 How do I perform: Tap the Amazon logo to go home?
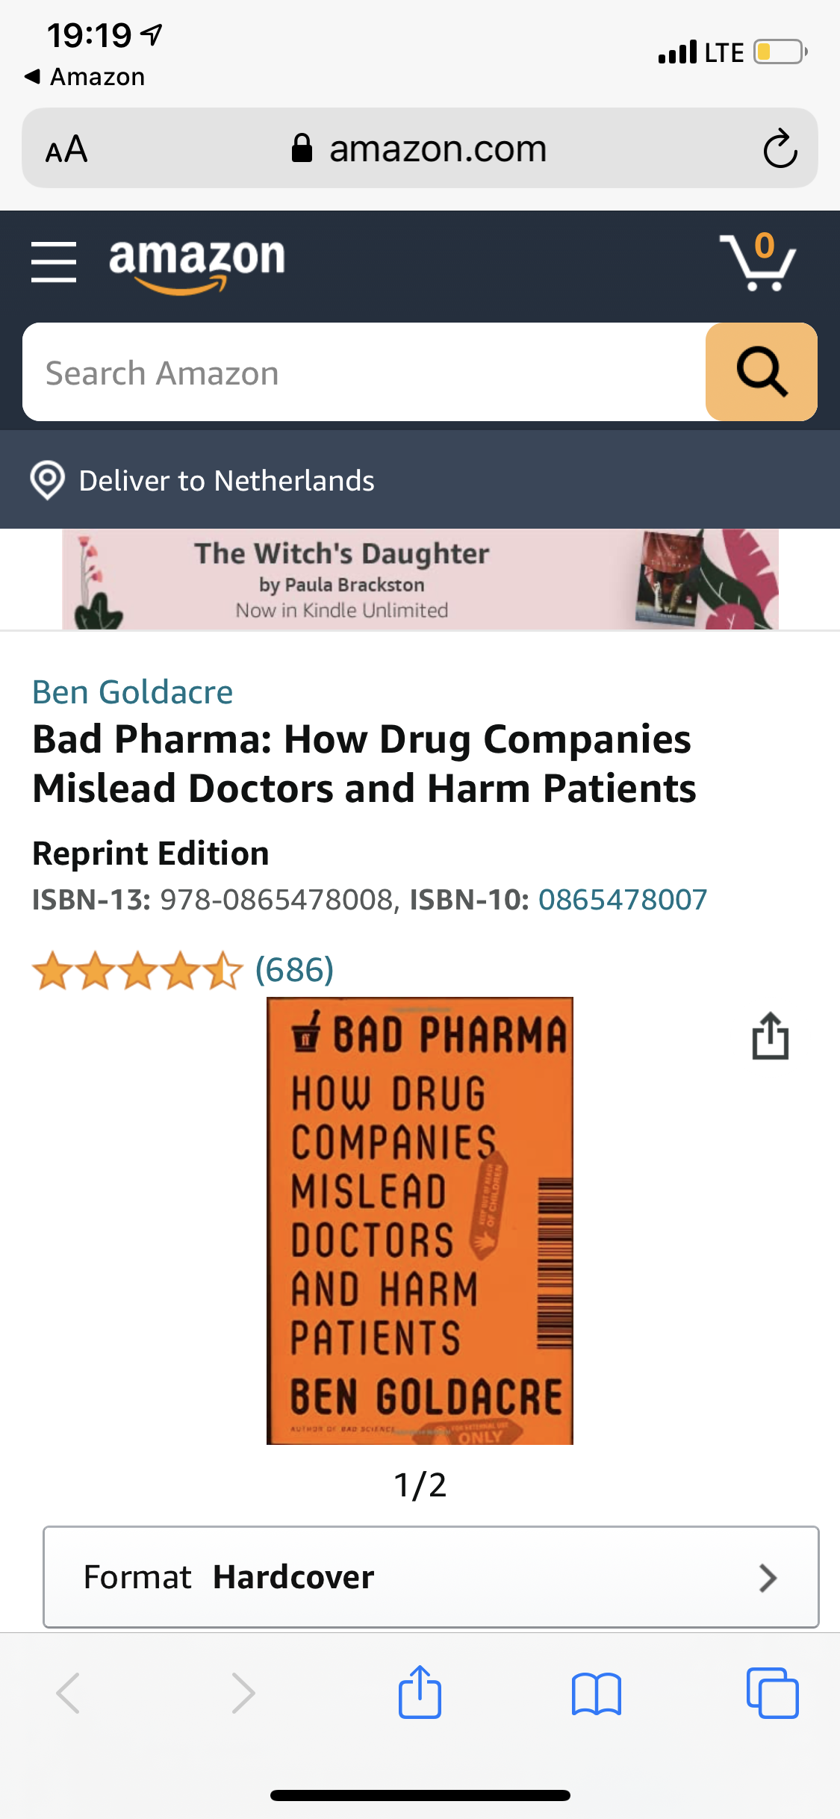[197, 264]
